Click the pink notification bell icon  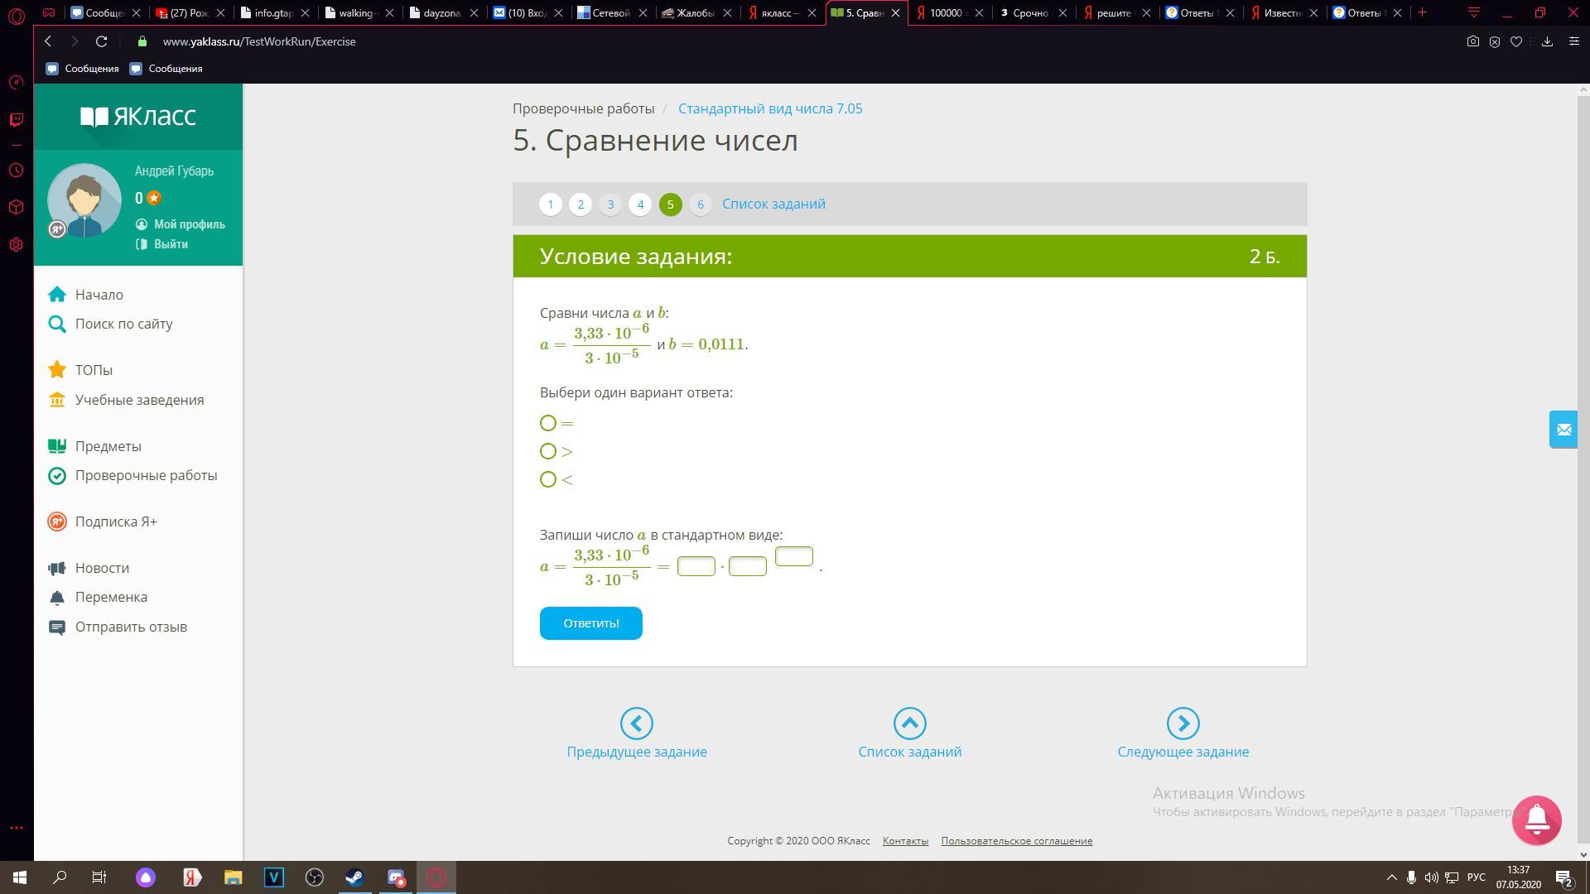point(1536,819)
